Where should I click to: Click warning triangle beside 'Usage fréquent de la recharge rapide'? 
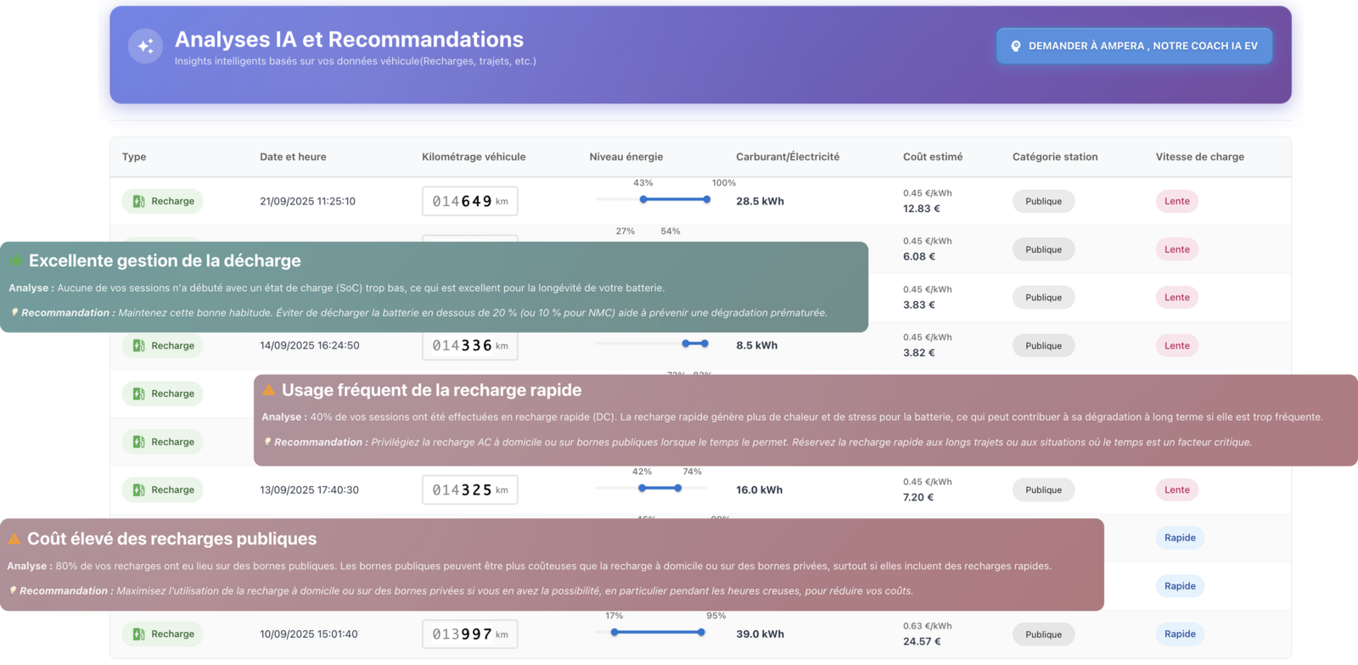[269, 390]
